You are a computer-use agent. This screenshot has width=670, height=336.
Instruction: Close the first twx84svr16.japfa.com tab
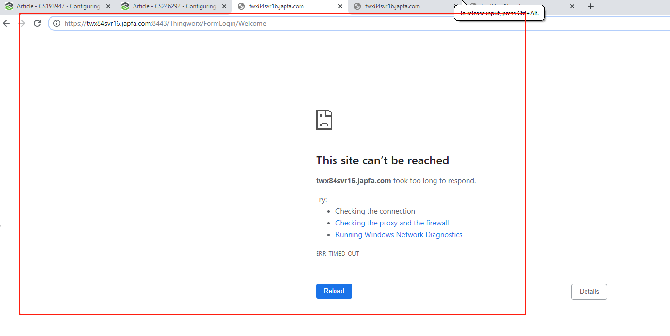pos(340,6)
